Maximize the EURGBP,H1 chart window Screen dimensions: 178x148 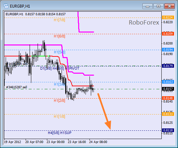pyautogui.click(x=158, y=6)
